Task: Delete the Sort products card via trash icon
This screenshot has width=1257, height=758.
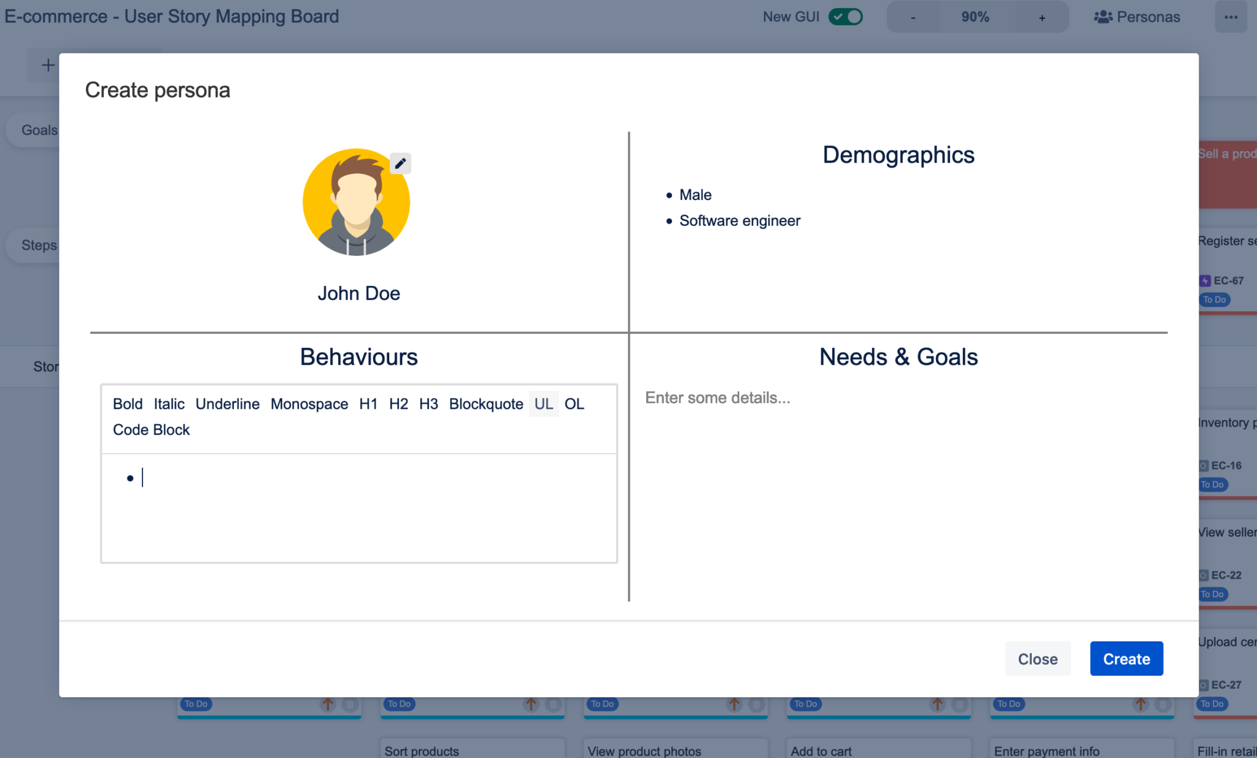Action: (x=553, y=704)
